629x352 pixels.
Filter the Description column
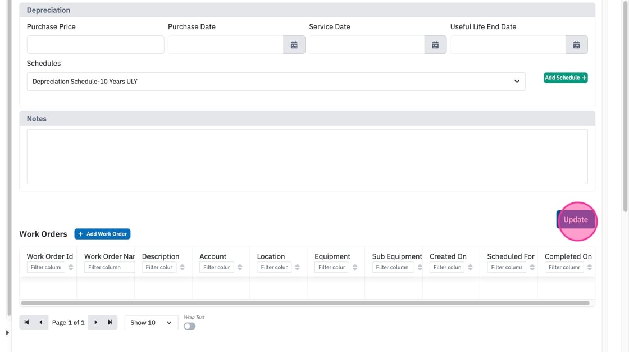159,267
